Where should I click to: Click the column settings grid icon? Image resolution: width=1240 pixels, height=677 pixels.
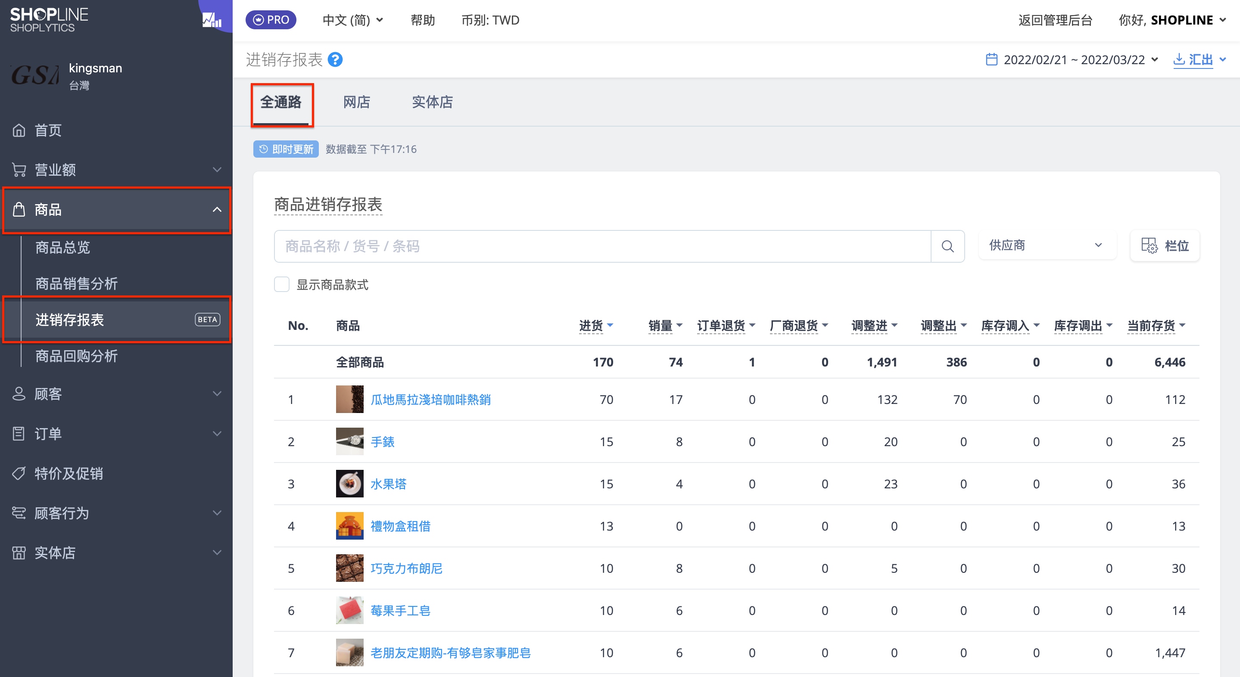pos(1149,245)
